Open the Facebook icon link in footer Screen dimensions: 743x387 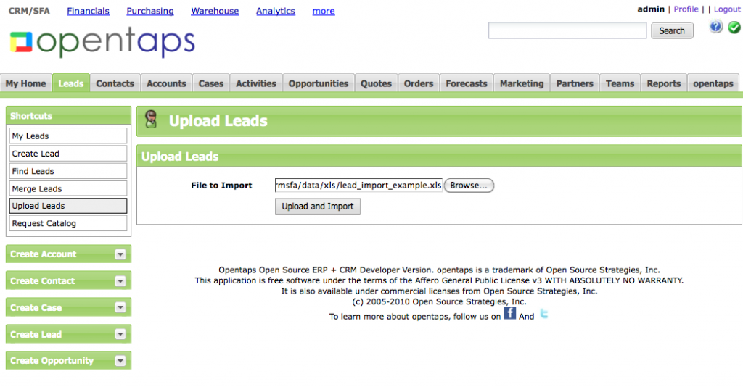pyautogui.click(x=510, y=313)
